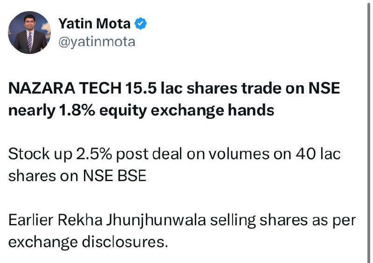Click the word TECH in headline
The image size is (373, 263).
click(x=100, y=88)
